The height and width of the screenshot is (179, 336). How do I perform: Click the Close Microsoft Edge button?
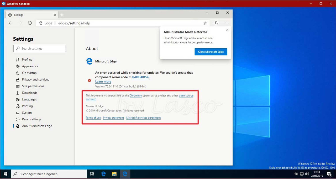[x=211, y=52]
